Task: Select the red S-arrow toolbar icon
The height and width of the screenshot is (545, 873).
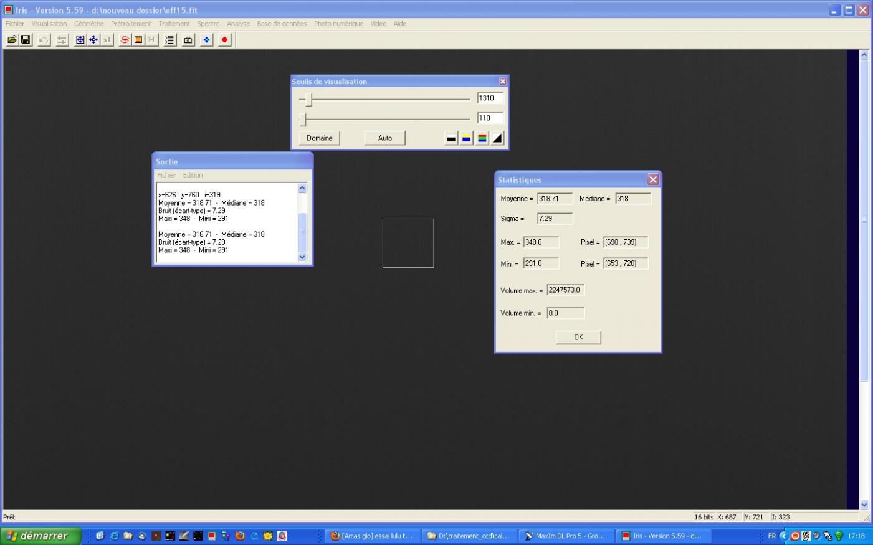Action: tap(125, 40)
